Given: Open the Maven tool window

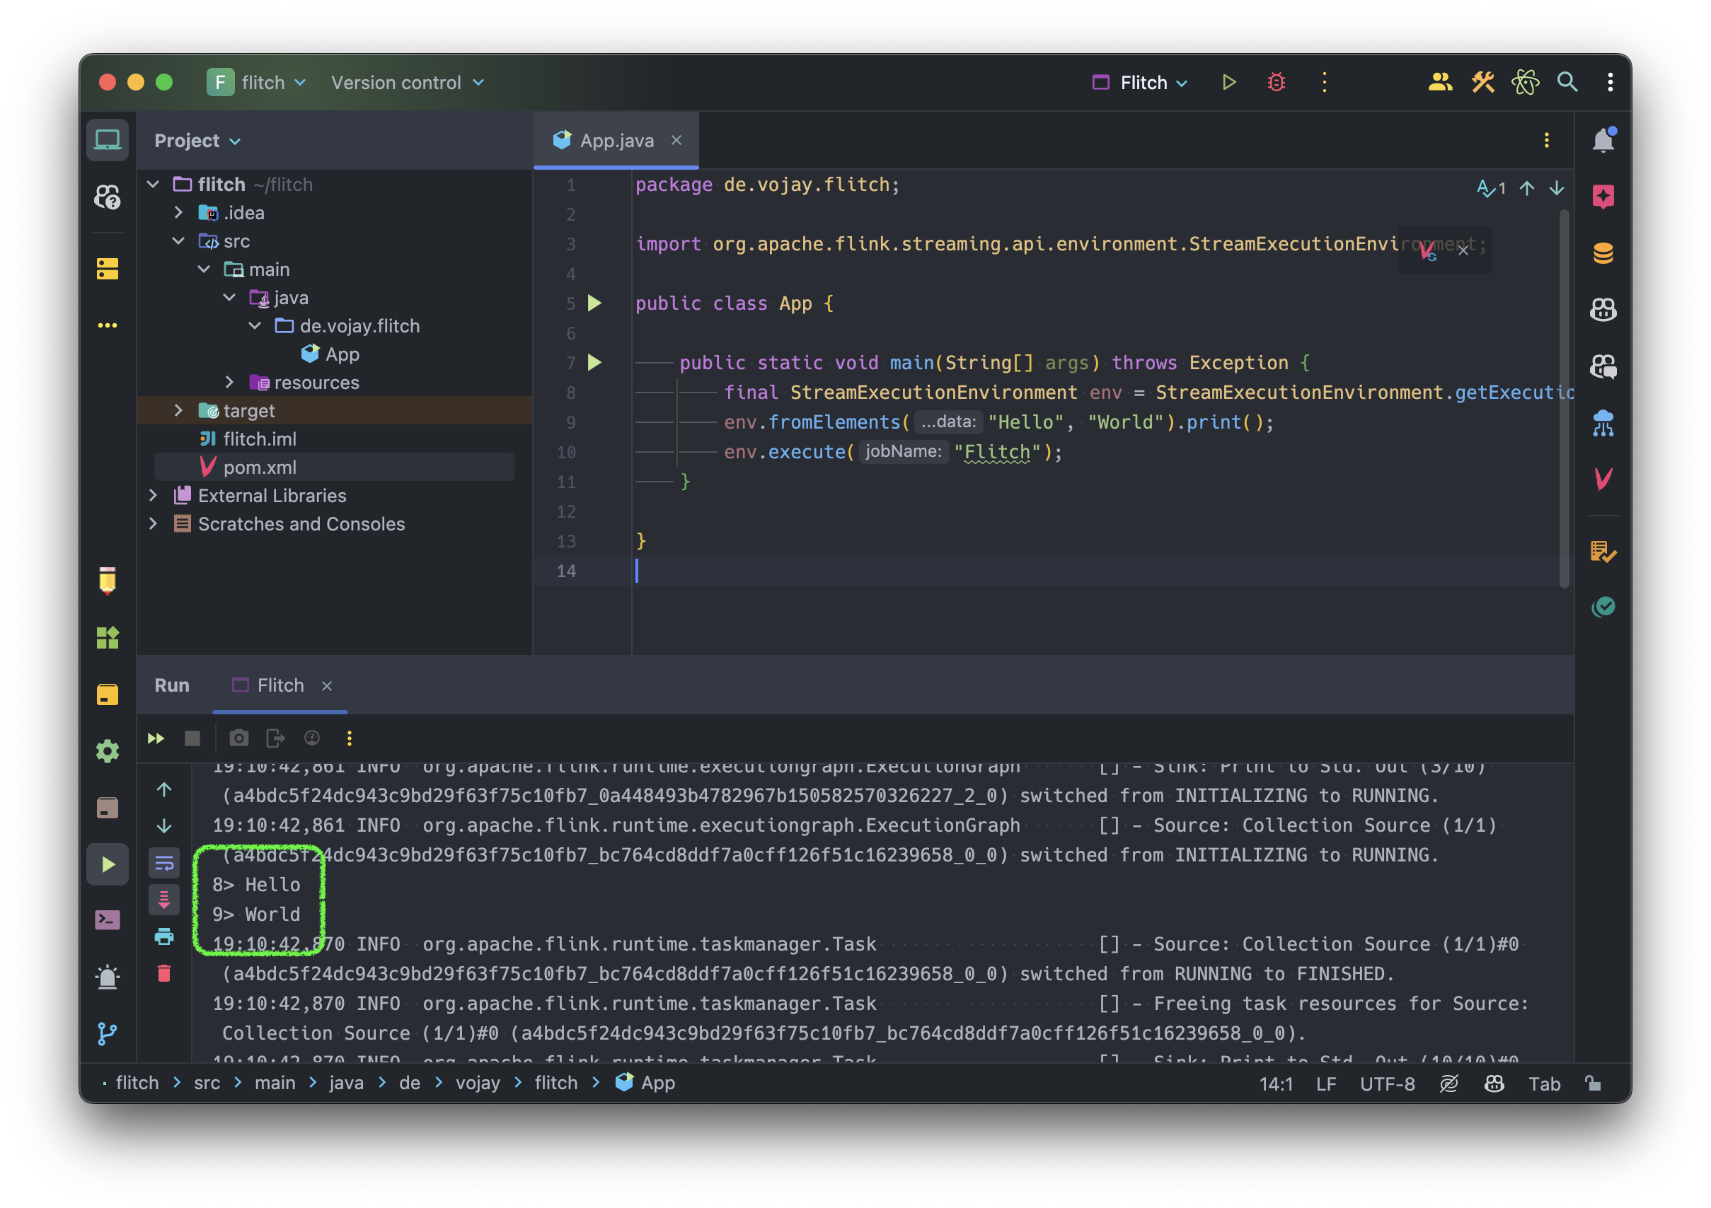Looking at the screenshot, I should pos(1602,479).
